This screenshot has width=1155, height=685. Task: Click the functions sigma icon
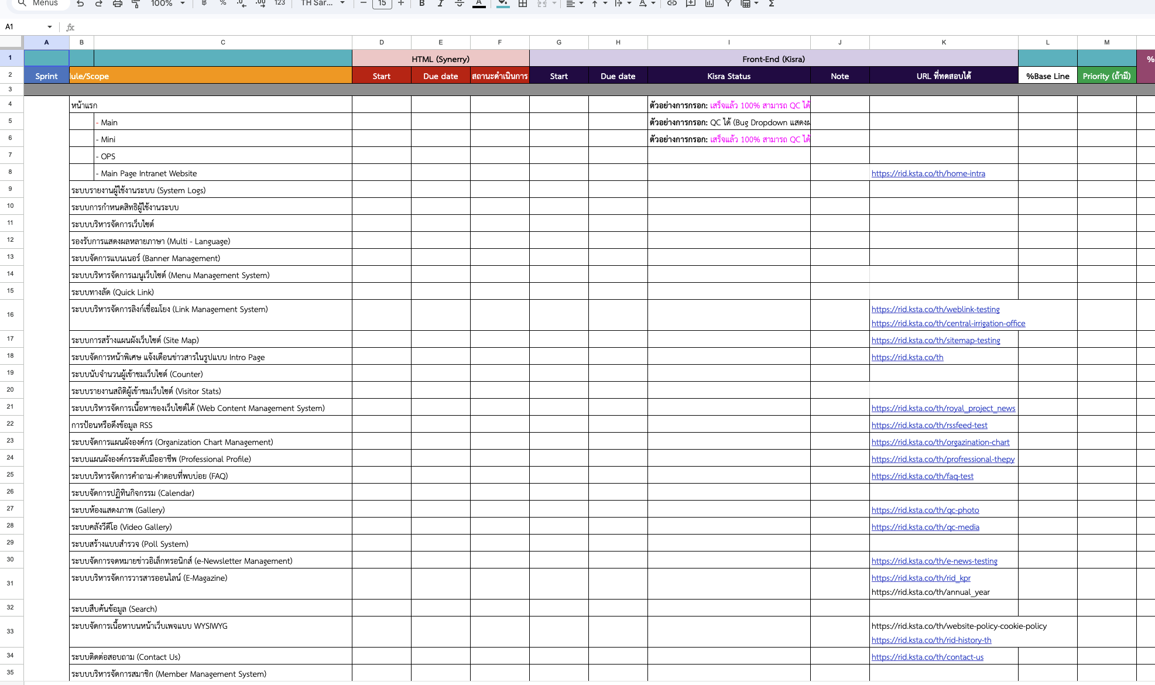pyautogui.click(x=772, y=4)
